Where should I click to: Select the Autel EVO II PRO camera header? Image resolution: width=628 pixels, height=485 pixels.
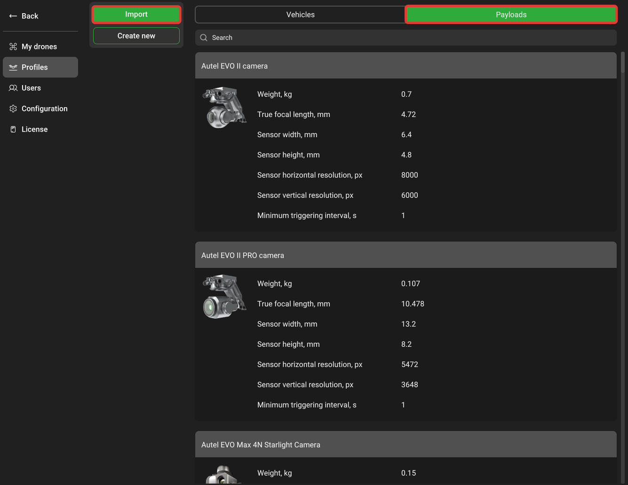(x=406, y=255)
